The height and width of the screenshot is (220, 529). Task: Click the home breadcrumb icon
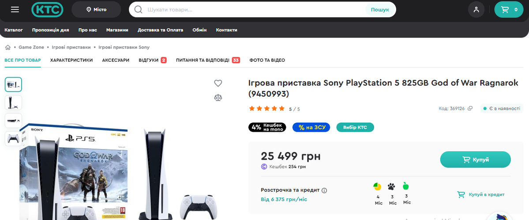coord(8,47)
